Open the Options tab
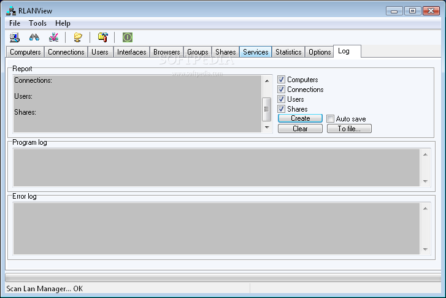 [x=320, y=52]
